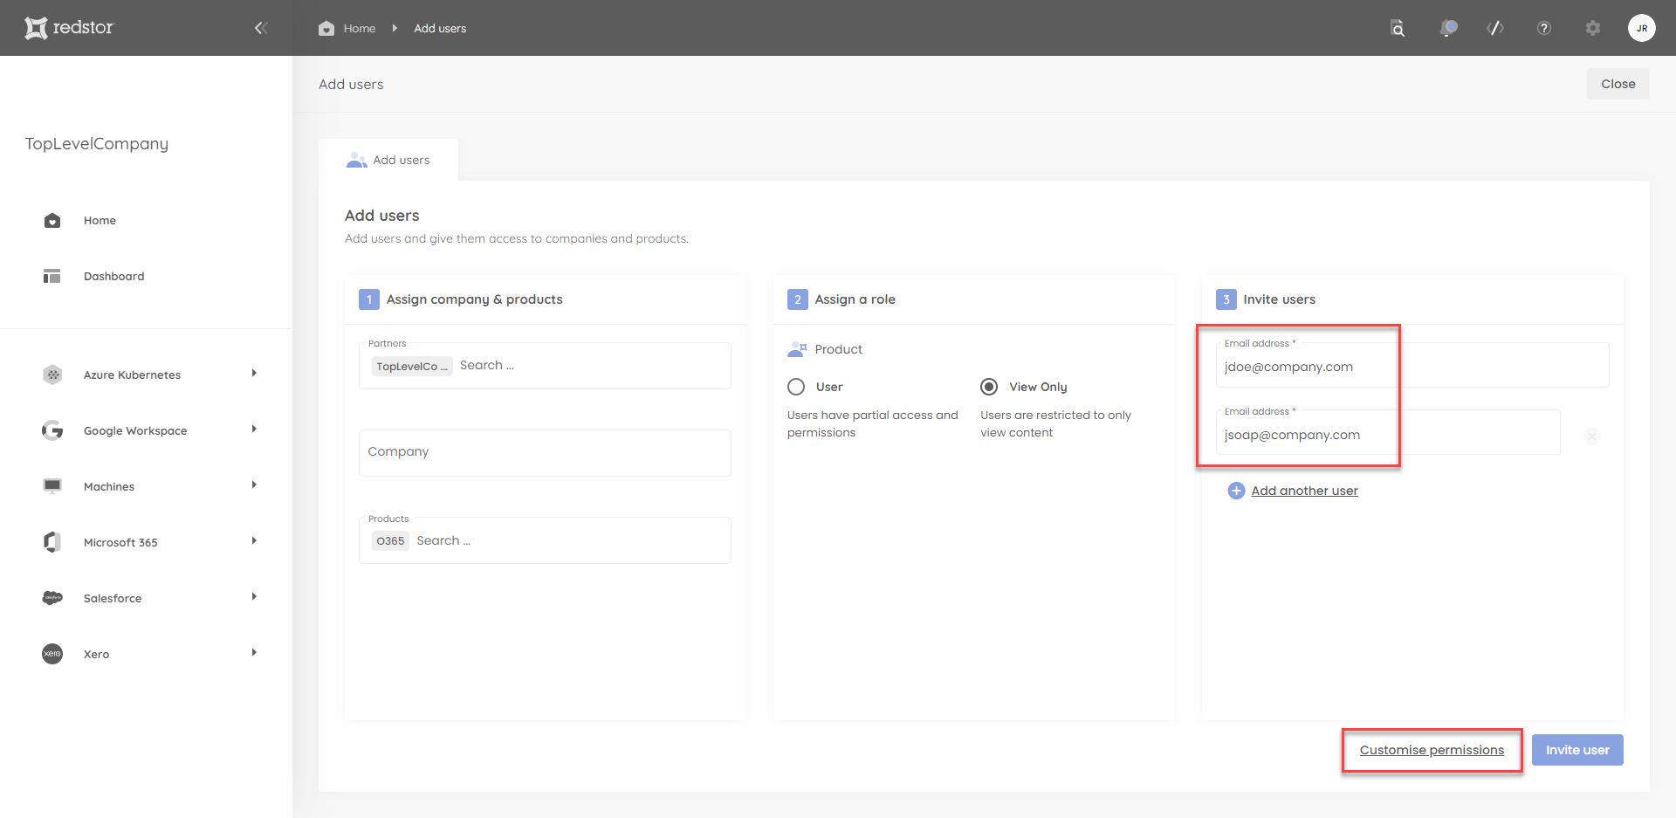Select the View Only radio button
Viewport: 1676px width, 818px height.
989,387
